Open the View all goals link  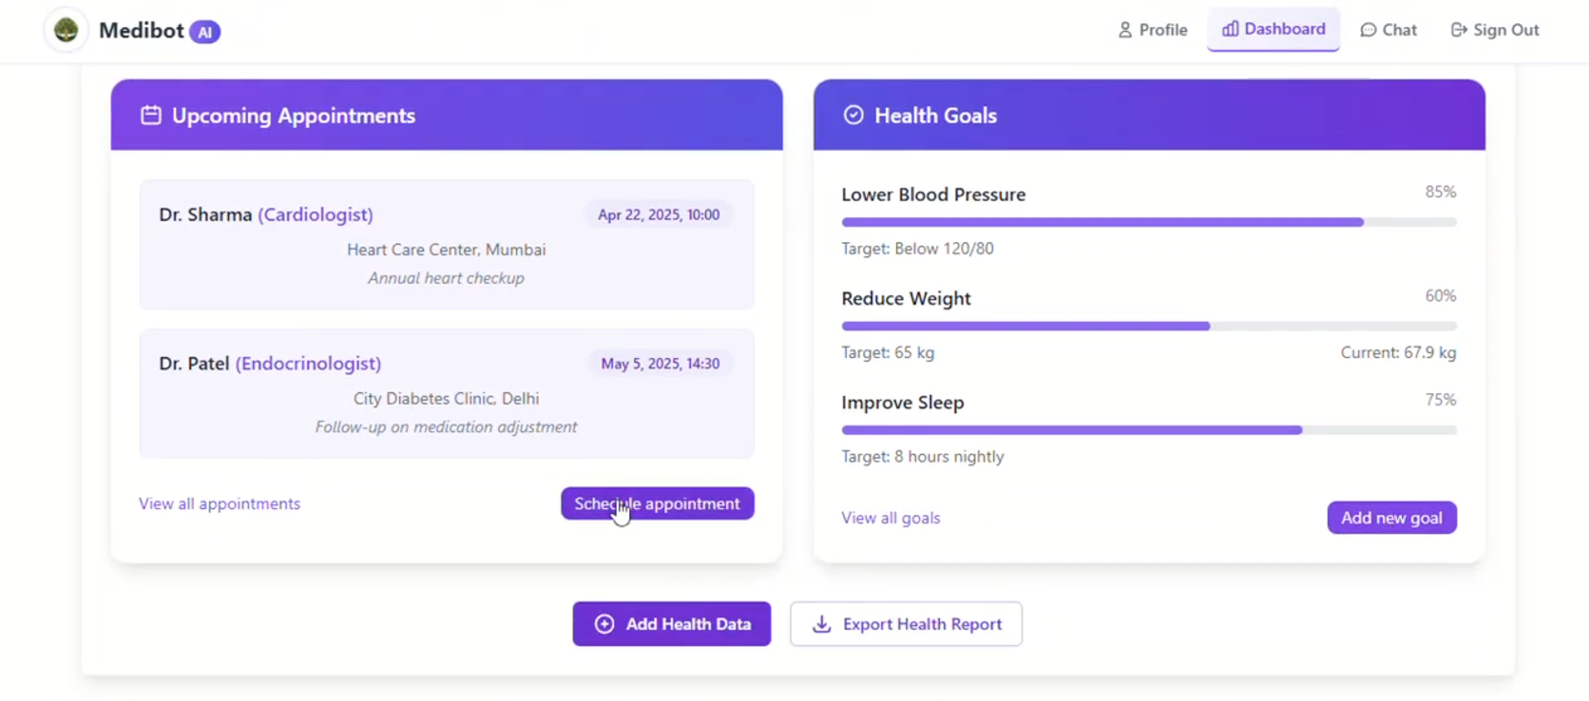pos(891,517)
